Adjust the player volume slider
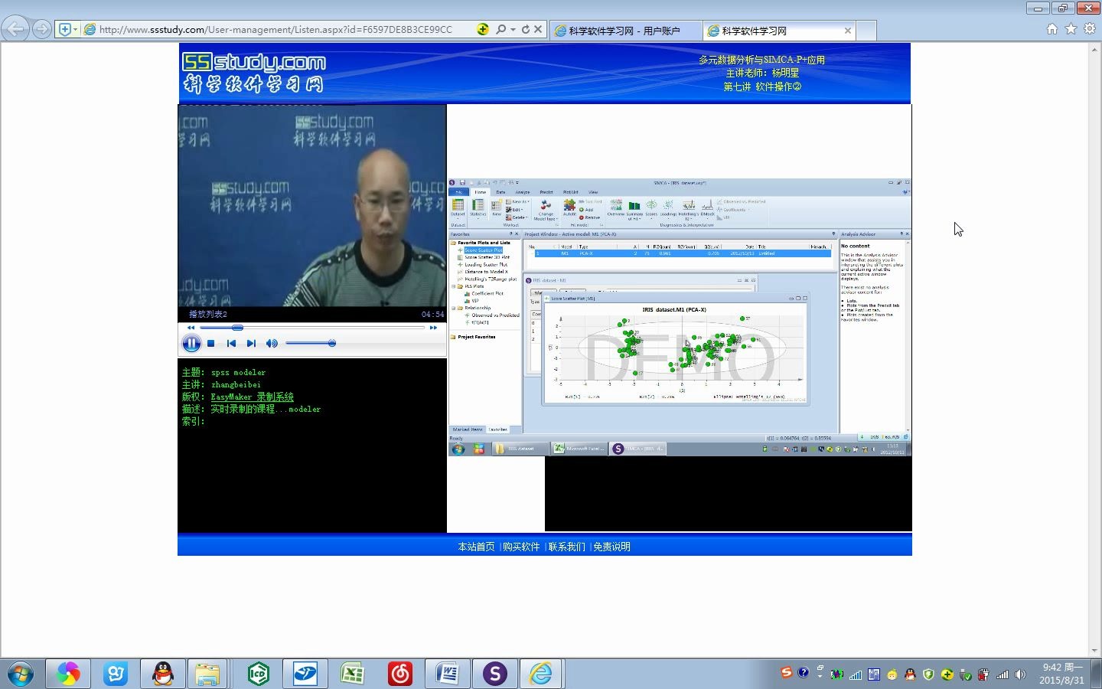Viewport: 1102px width, 689px height. click(311, 344)
